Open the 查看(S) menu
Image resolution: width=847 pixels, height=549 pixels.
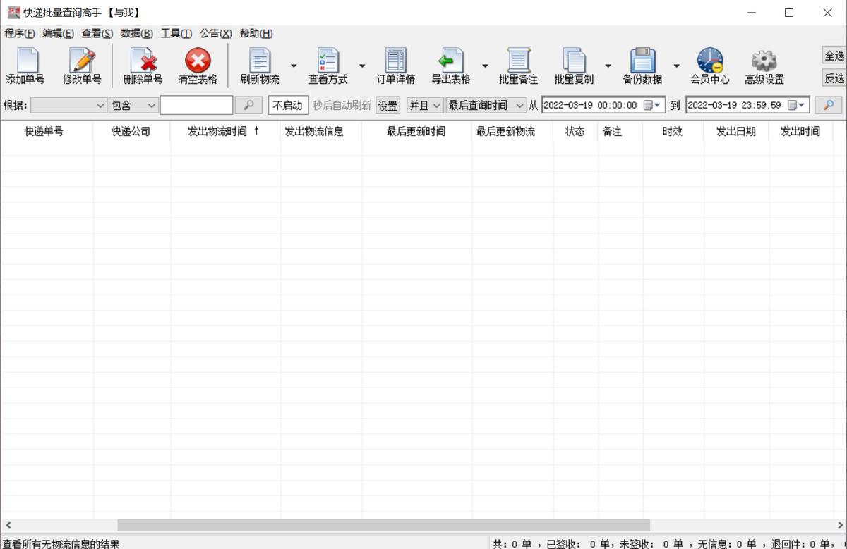tap(97, 33)
